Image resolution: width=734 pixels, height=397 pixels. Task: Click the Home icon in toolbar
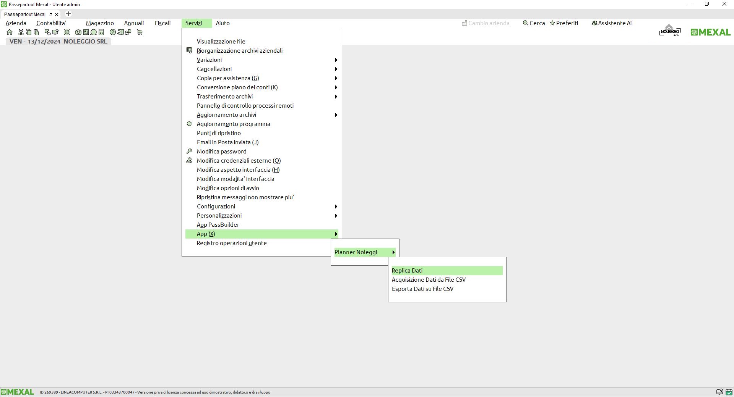coord(10,32)
